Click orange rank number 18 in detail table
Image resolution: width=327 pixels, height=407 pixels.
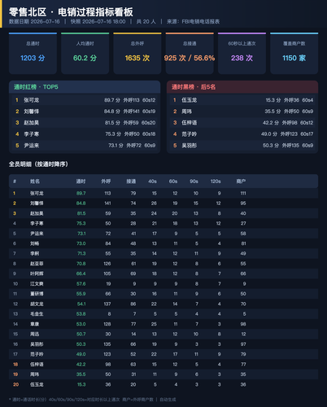click(x=15, y=365)
